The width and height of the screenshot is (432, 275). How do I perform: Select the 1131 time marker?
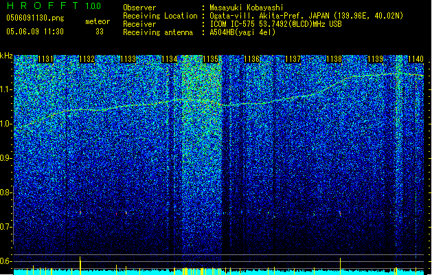click(45, 59)
